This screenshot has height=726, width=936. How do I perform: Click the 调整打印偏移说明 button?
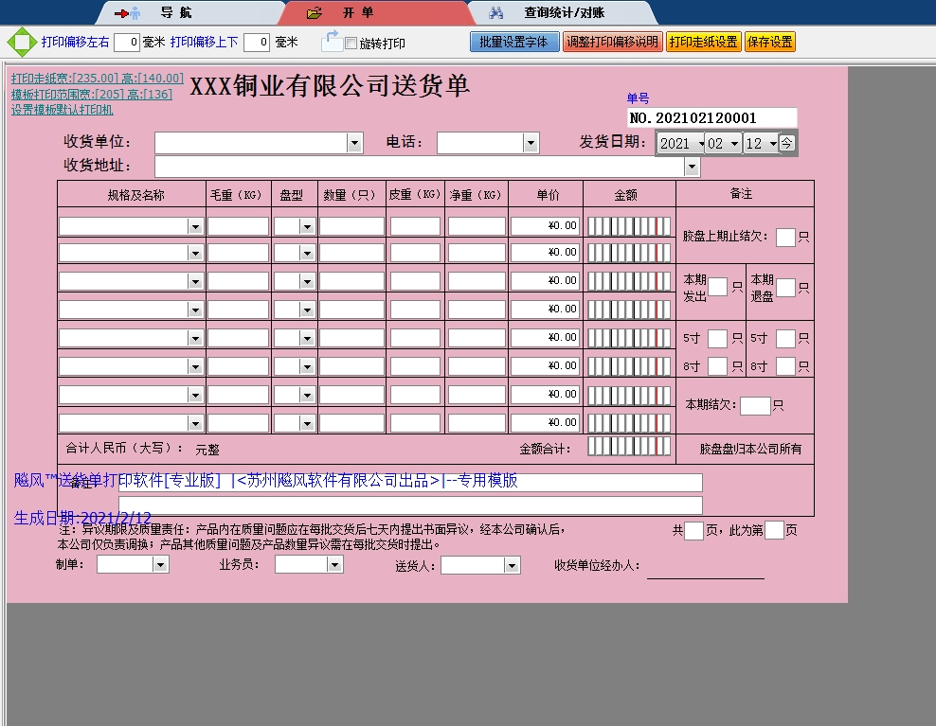click(x=613, y=42)
